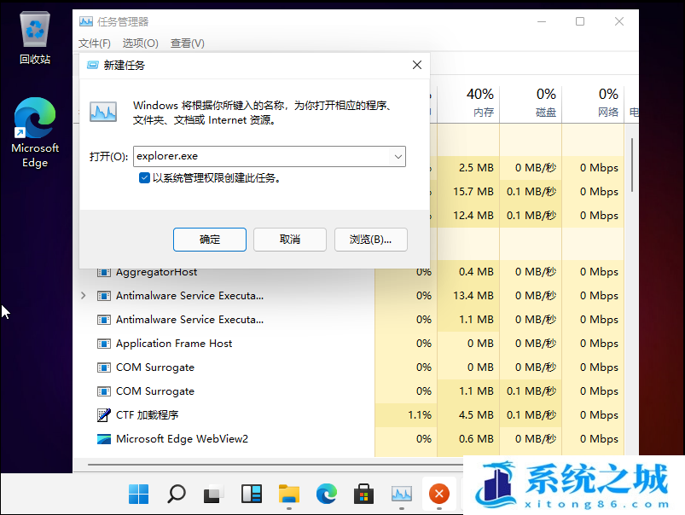Screen dimensions: 685x515
Task: Click AggregatorHost process icon
Action: pos(103,272)
